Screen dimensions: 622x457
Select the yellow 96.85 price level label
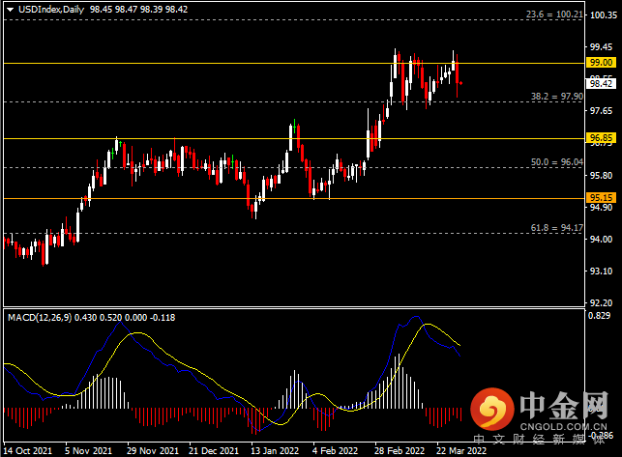tap(601, 138)
